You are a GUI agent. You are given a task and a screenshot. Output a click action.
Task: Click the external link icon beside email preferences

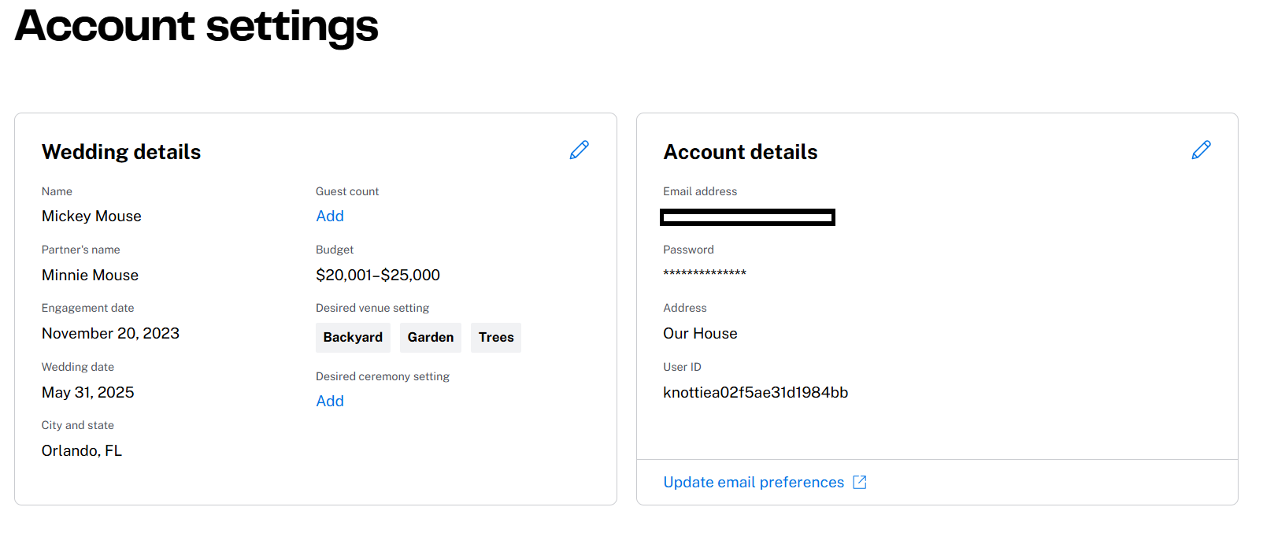click(860, 482)
